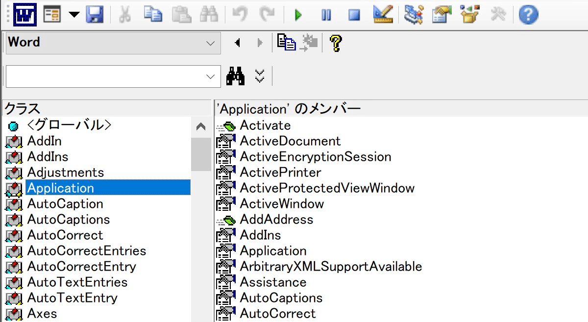Expand search results with double chevron
The height and width of the screenshot is (322, 588).
[x=260, y=76]
